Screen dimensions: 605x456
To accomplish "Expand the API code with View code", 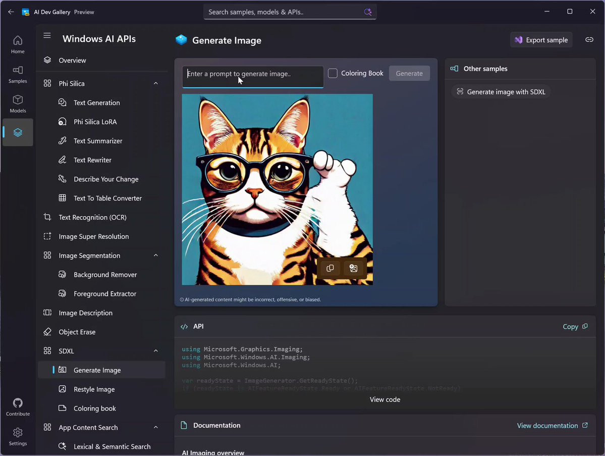I will point(384,399).
